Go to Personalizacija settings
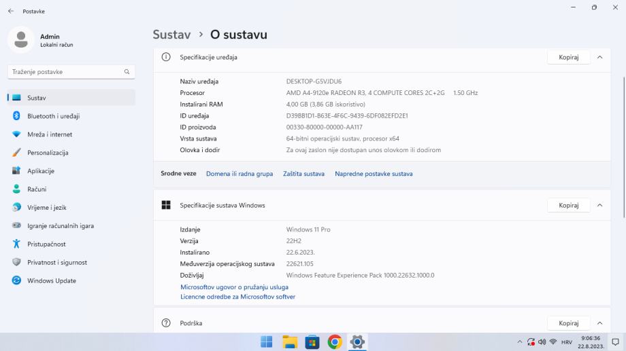 point(71,153)
